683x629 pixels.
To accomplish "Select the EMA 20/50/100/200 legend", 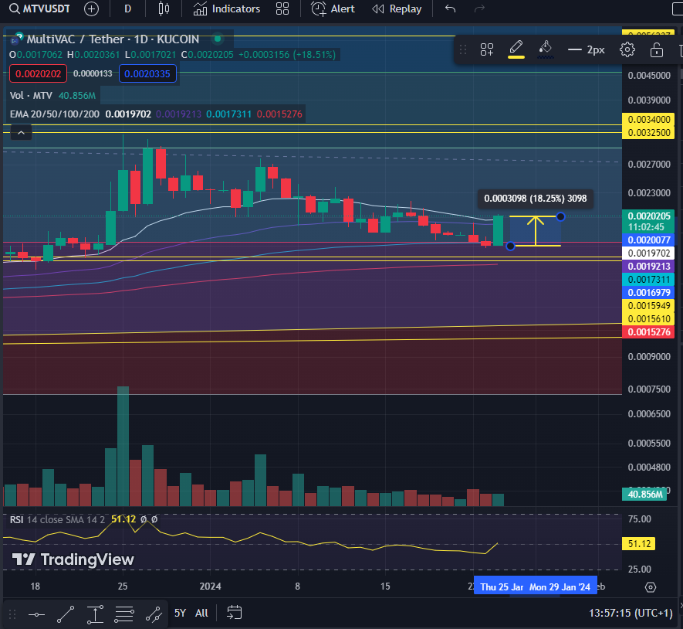I will point(55,114).
